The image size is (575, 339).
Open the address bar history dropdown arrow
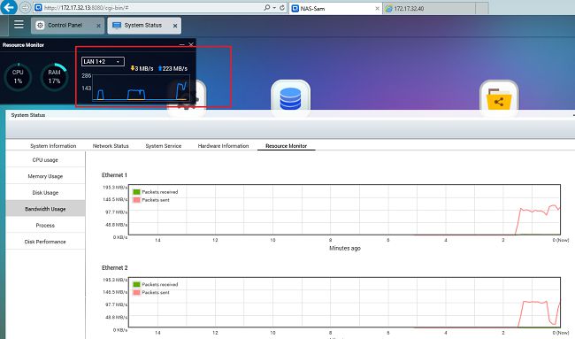(274, 7)
